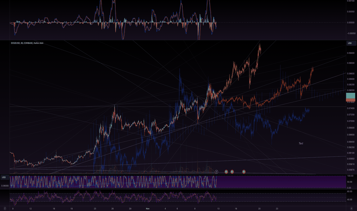Select the 'Text' annotation on the chart

coord(301,143)
